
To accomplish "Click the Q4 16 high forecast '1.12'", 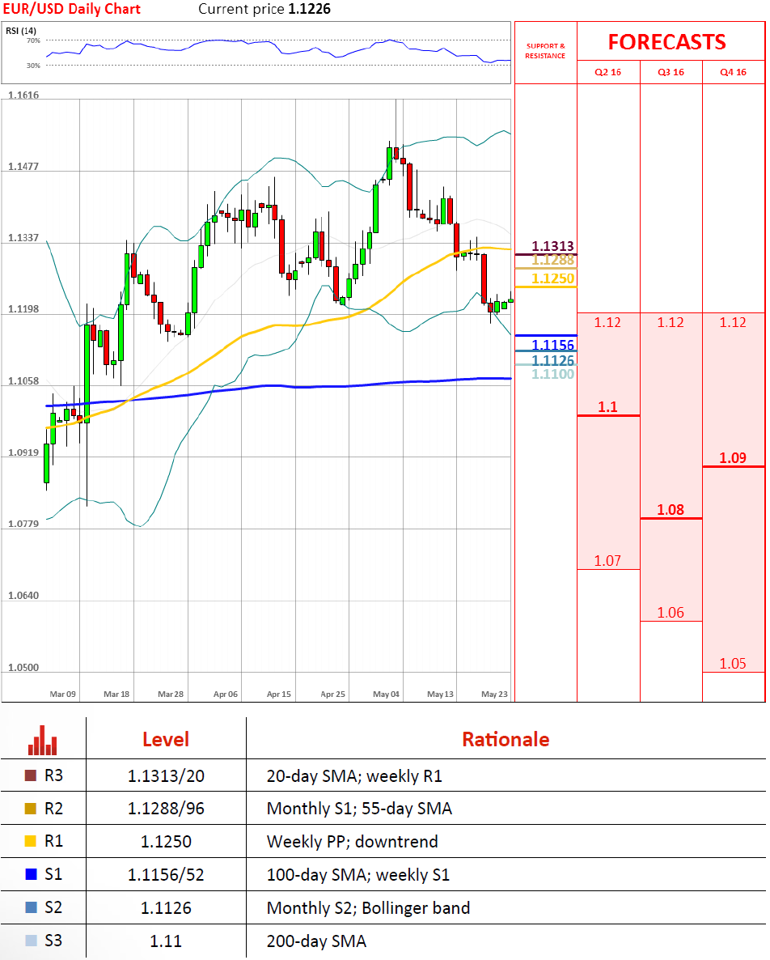I will (x=733, y=323).
